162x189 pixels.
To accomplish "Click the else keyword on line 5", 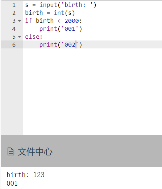I will pos(33,36).
